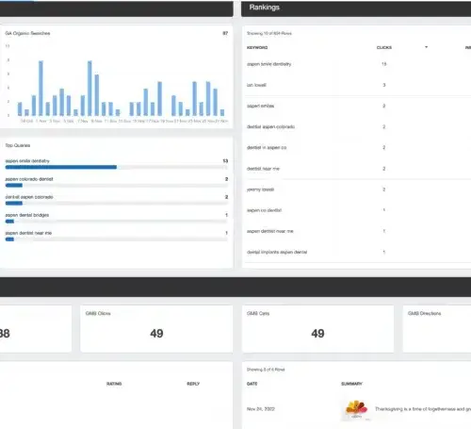
Task: Select the 'dentist in aspen co' keyword
Action: coord(267,147)
